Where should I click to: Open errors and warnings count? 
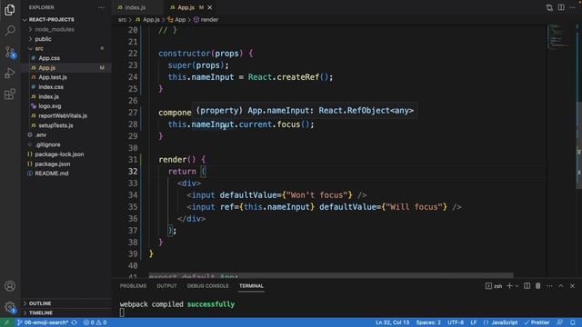coord(95,322)
